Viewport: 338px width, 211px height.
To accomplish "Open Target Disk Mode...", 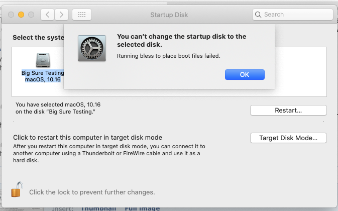I will click(x=288, y=138).
